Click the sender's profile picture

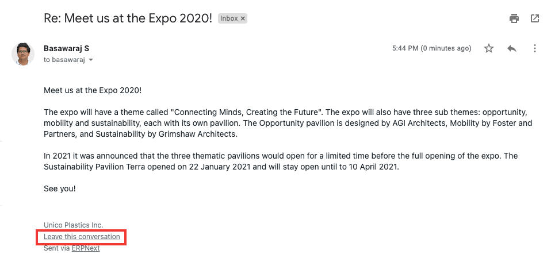23,53
